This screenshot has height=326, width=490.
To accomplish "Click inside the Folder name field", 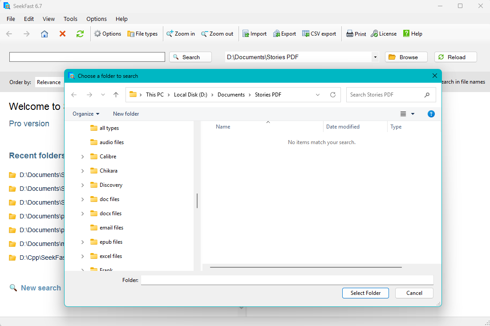I will click(287, 280).
